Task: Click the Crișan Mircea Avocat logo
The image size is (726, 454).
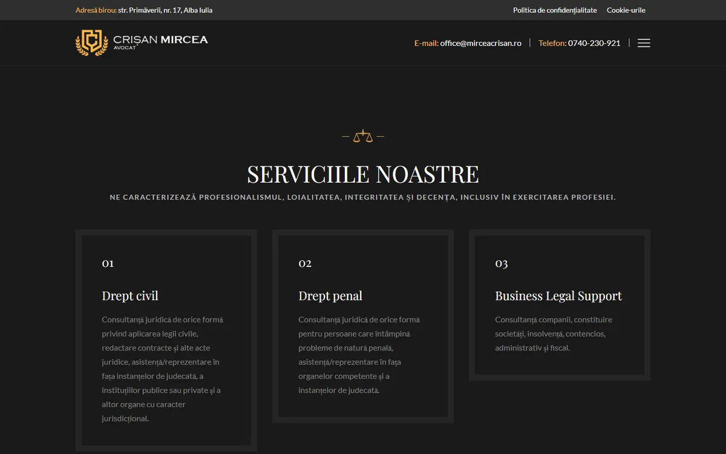Action: point(142,42)
